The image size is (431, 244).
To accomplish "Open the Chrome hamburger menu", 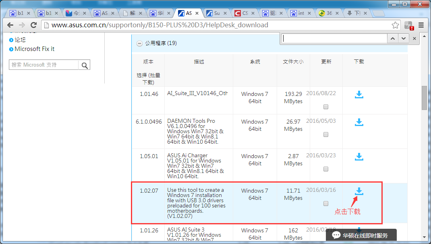I will pyautogui.click(x=421, y=25).
